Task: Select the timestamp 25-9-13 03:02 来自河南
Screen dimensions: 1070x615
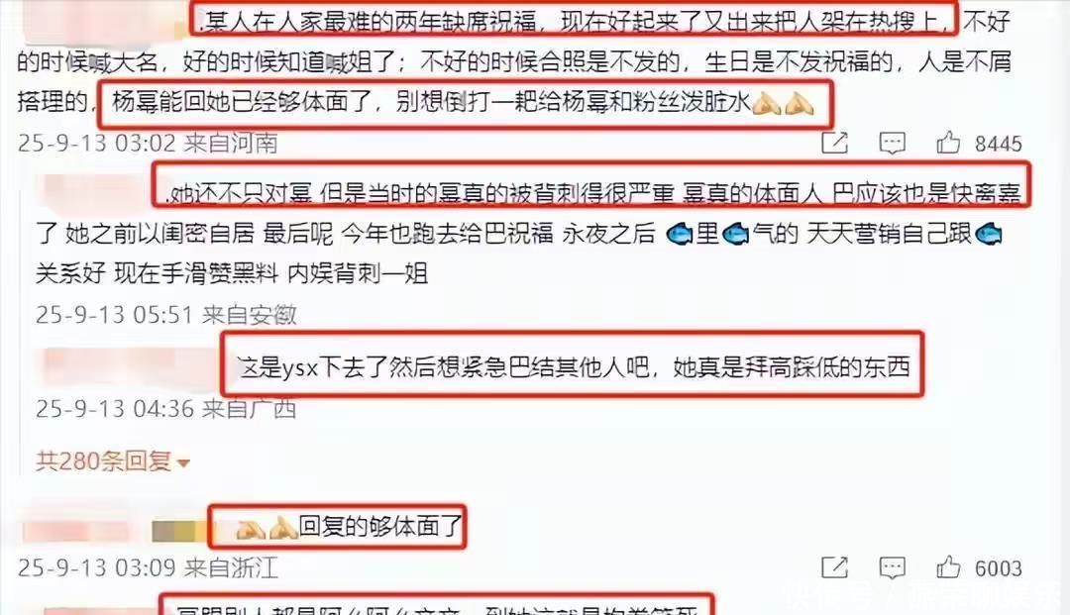Action: pyautogui.click(x=148, y=143)
